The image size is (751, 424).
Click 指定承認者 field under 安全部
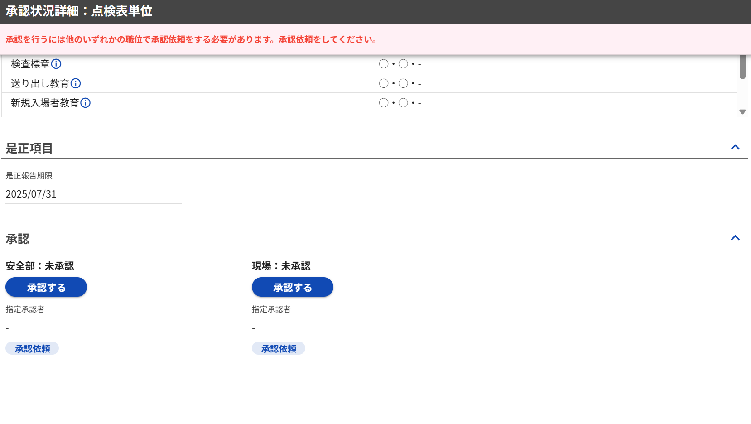[x=124, y=328]
